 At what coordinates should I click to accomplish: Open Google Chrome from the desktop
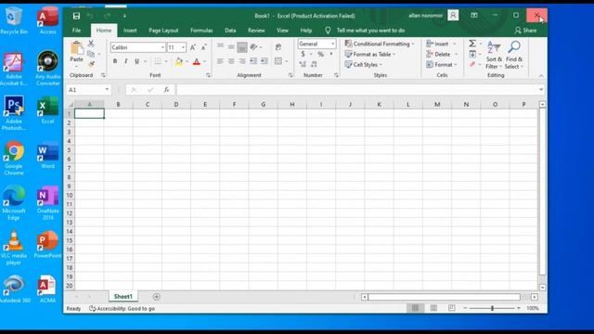14,159
